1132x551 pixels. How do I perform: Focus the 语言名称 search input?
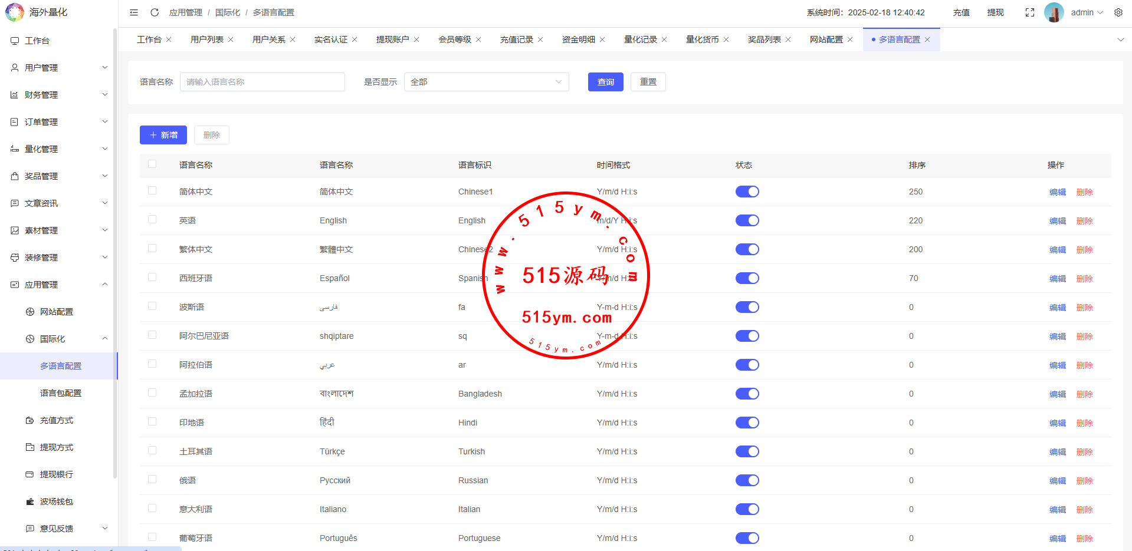click(x=262, y=82)
